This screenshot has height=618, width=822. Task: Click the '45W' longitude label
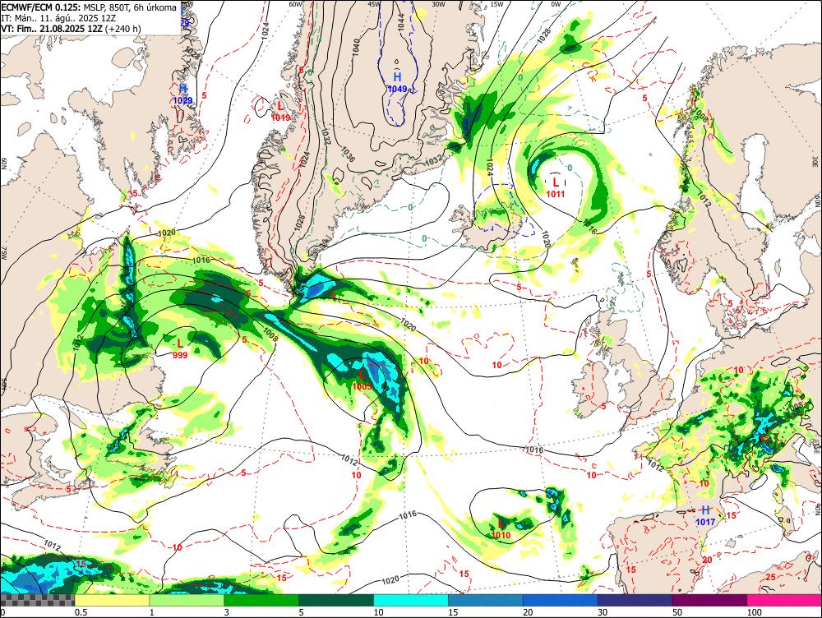click(x=374, y=4)
